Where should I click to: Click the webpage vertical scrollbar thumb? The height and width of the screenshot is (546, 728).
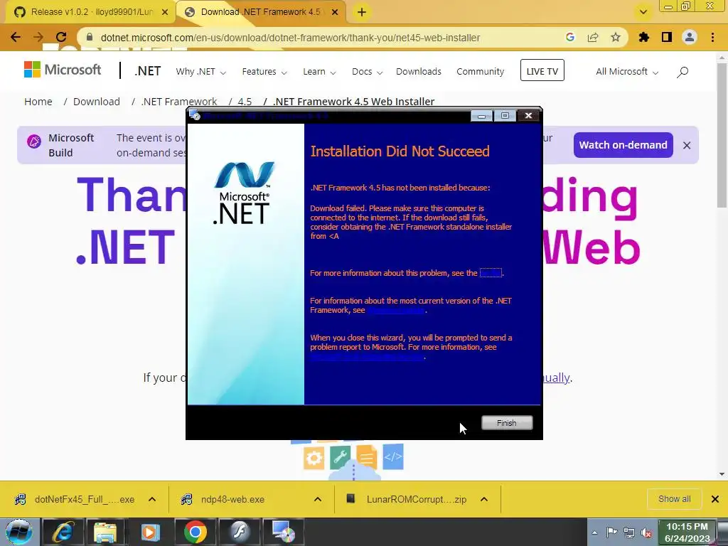(722, 134)
